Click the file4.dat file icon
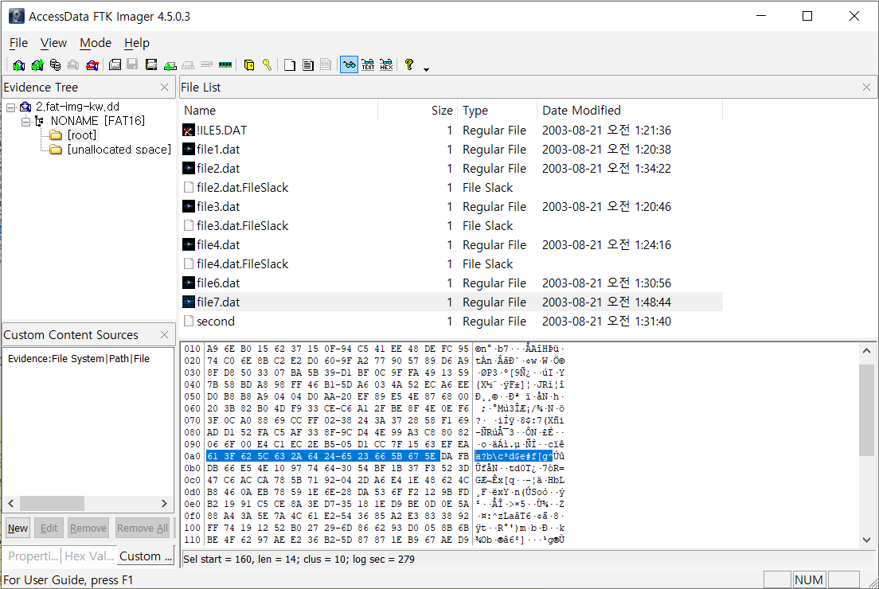879x589 pixels. point(189,245)
